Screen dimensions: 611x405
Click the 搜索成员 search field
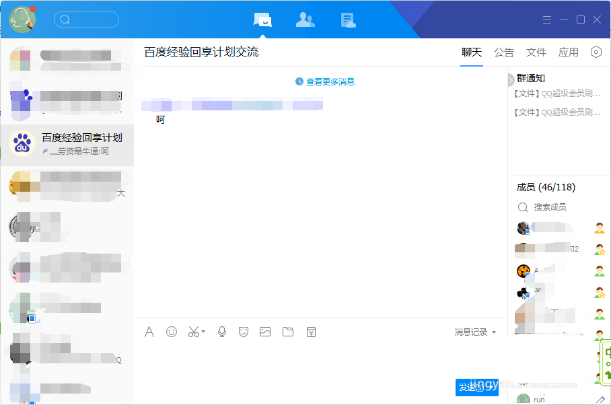coord(559,207)
